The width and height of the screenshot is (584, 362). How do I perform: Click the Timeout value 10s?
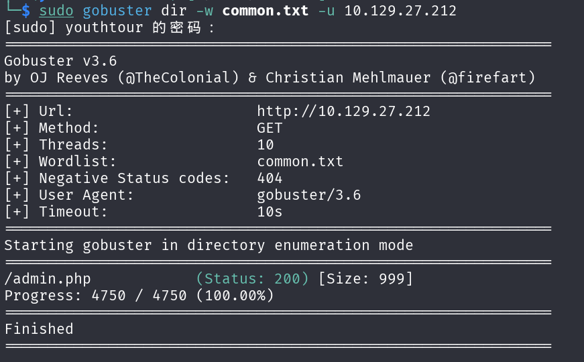[x=270, y=212]
